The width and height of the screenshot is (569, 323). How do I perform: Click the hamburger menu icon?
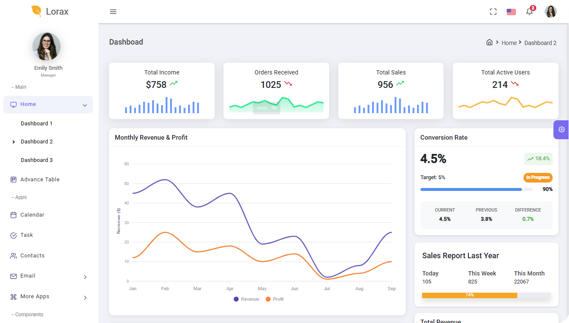(113, 12)
